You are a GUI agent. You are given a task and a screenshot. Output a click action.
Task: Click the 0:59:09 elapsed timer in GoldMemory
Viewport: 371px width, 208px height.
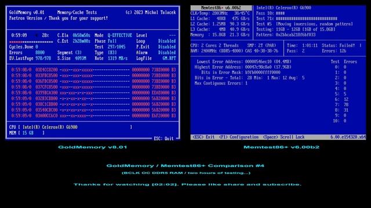point(19,35)
